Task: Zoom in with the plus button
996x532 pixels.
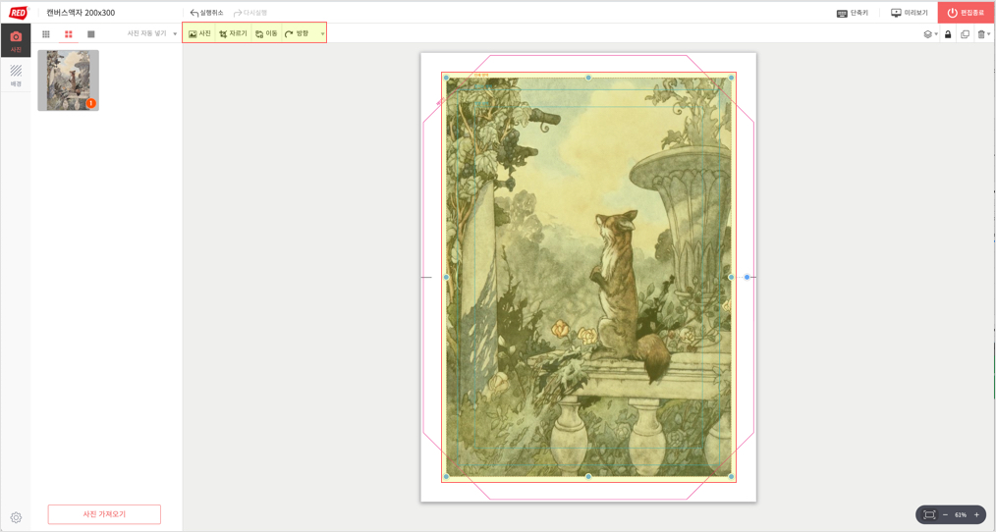Action: 976,515
